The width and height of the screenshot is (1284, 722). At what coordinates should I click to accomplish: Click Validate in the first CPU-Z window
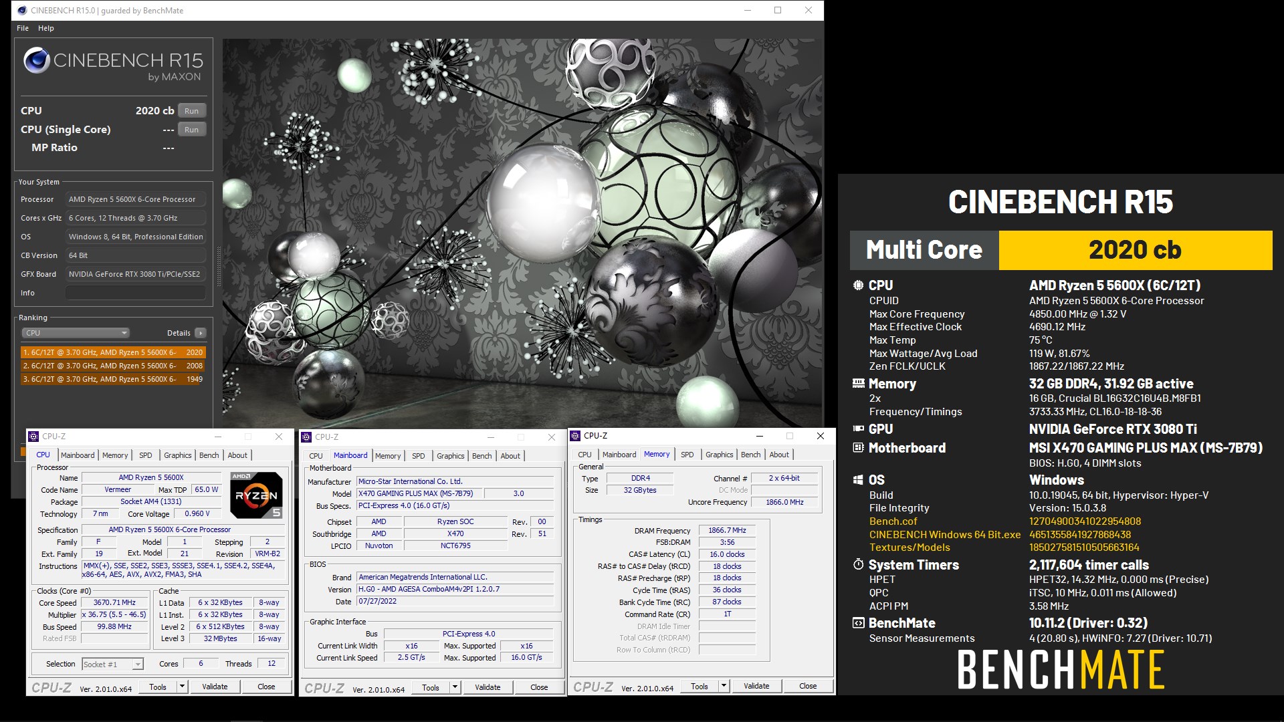(215, 687)
